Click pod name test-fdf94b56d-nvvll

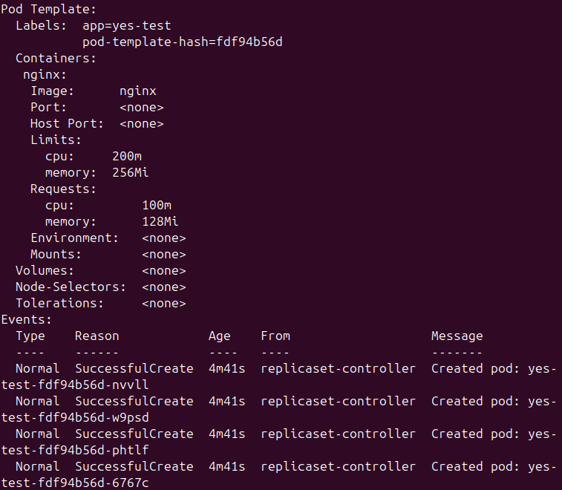click(75, 385)
